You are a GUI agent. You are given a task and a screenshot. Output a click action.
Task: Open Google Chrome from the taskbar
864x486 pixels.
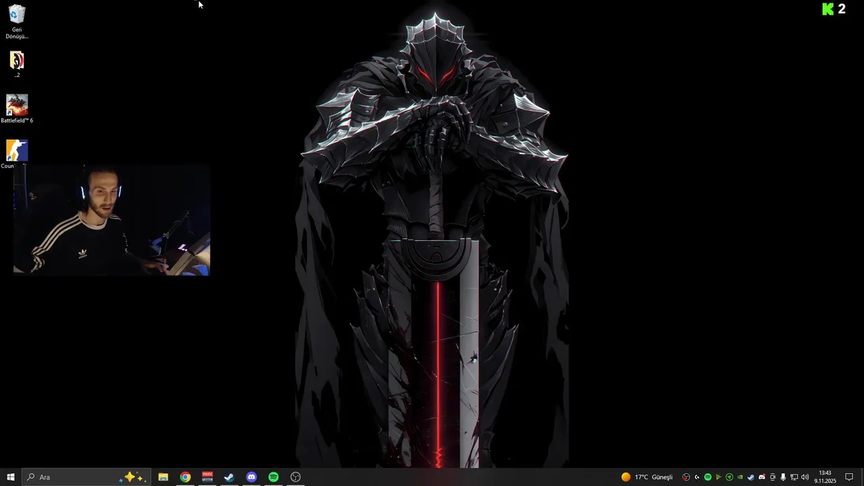[185, 477]
